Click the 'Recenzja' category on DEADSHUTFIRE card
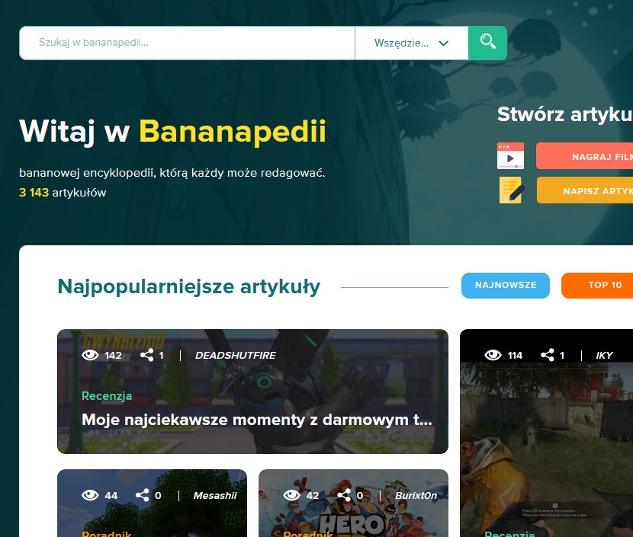Viewport: 633px width, 537px height. pos(107,396)
